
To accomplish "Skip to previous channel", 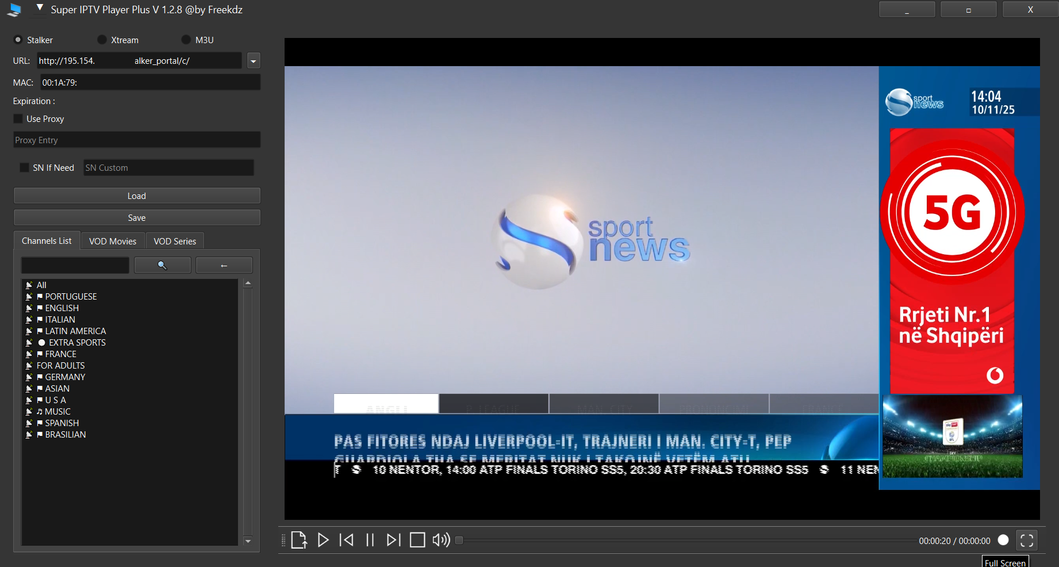I will pyautogui.click(x=347, y=540).
